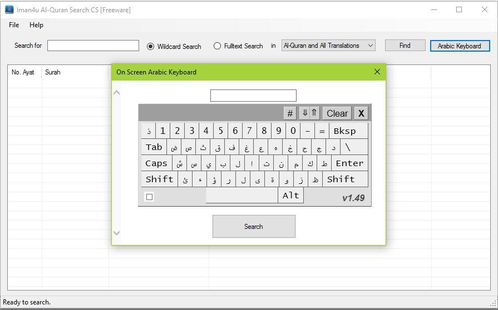Click the Search for text field
Image resolution: width=498 pixels, height=310 pixels.
point(93,46)
